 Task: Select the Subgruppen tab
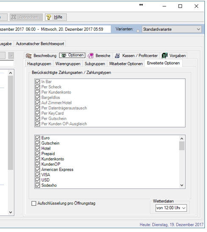pos(95,64)
